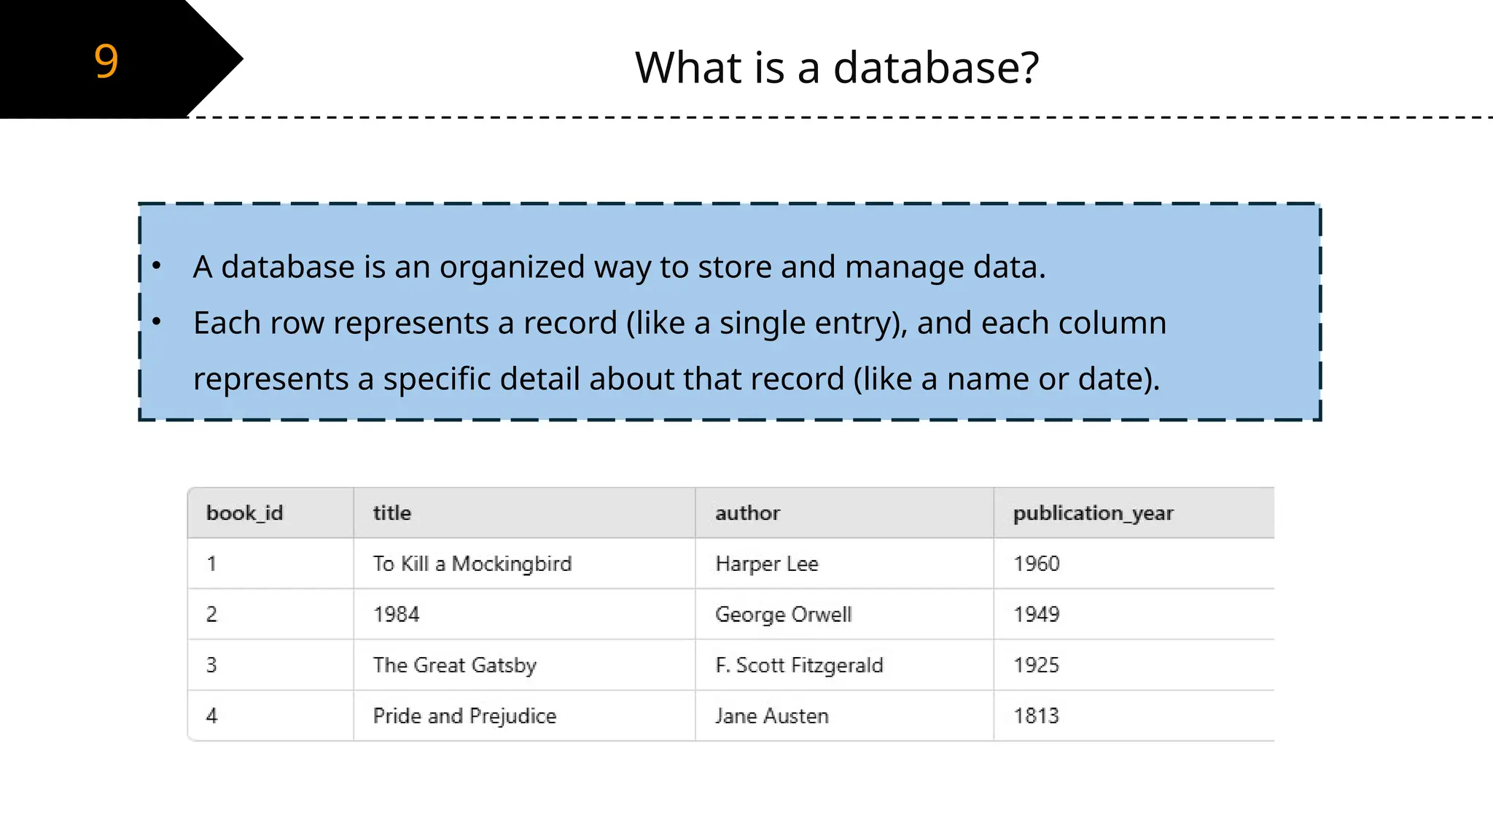This screenshot has width=1493, height=840.
Task: Click the slide title 'What is a database?'
Action: click(837, 68)
